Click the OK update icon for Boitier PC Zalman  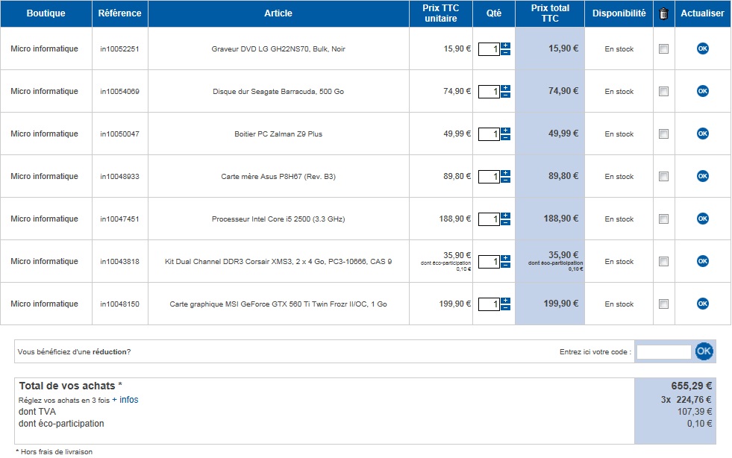coord(702,134)
